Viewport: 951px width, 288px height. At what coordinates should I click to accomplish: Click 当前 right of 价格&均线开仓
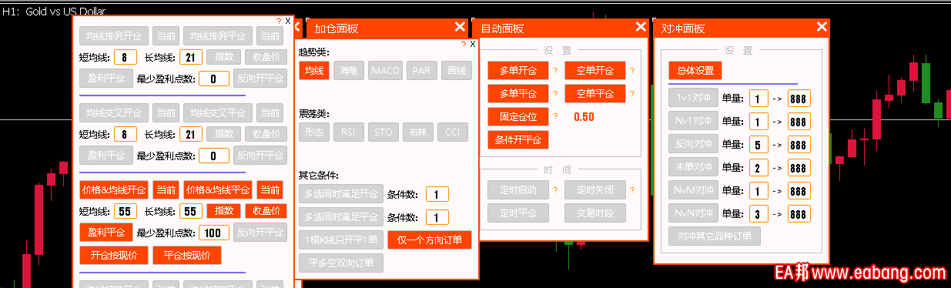coord(165,189)
